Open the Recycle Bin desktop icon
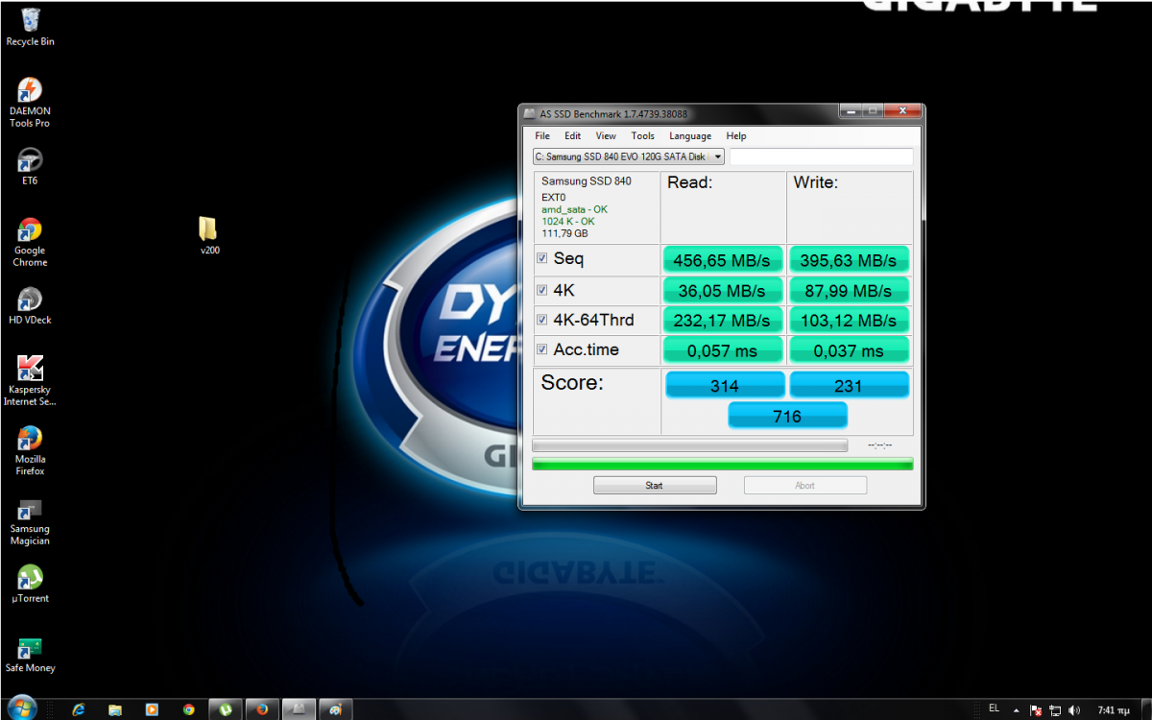 click(x=30, y=27)
